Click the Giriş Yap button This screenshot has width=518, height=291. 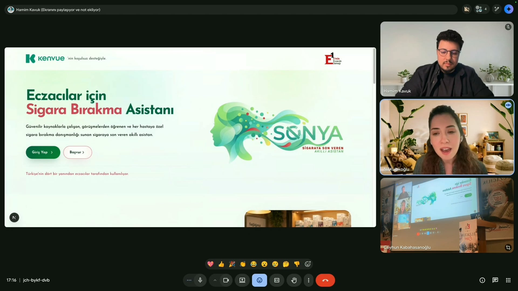coord(43,152)
